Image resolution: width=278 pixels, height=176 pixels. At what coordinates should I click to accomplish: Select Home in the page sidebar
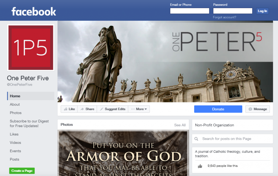click(x=31, y=96)
